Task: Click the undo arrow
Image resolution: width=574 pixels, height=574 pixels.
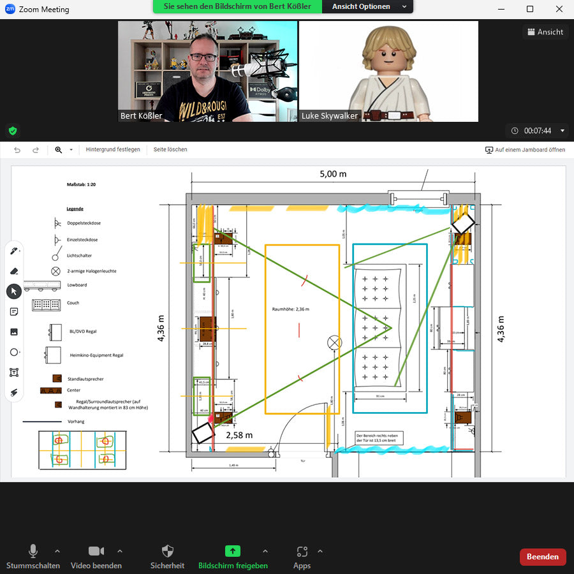Action: click(x=17, y=150)
